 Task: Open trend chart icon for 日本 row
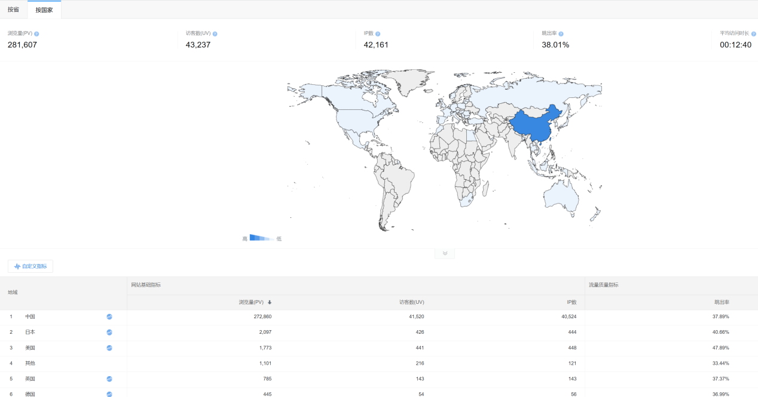[109, 333]
